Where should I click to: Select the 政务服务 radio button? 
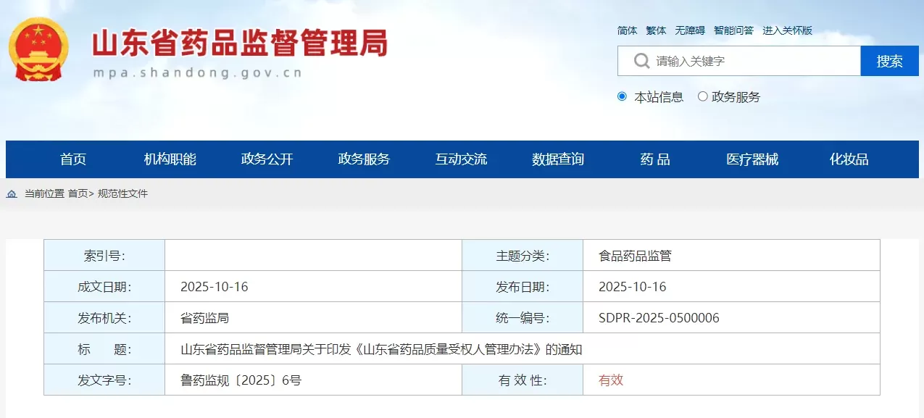tap(702, 96)
